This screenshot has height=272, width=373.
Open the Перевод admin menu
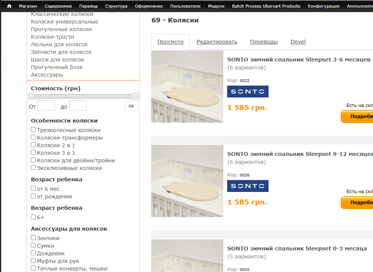89,6
